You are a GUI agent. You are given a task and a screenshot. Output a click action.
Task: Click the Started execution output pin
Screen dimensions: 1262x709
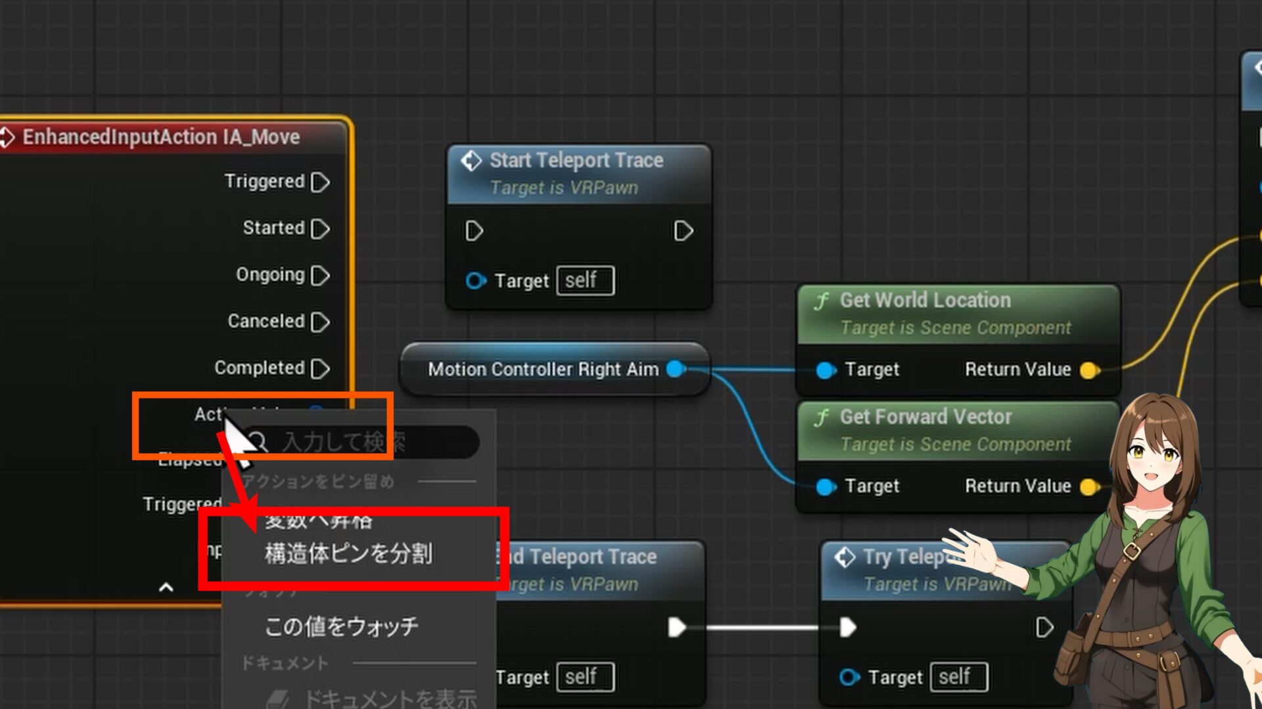[x=320, y=228]
